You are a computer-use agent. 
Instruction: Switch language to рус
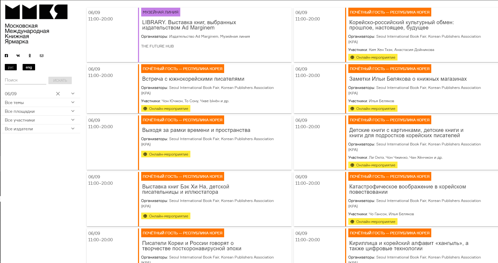pyautogui.click(x=11, y=67)
